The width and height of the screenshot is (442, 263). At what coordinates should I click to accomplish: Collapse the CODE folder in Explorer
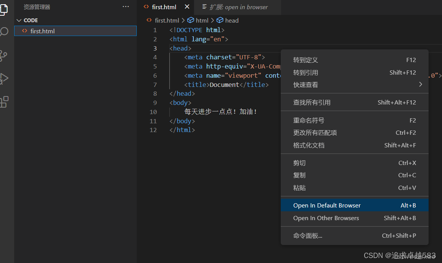coord(19,20)
